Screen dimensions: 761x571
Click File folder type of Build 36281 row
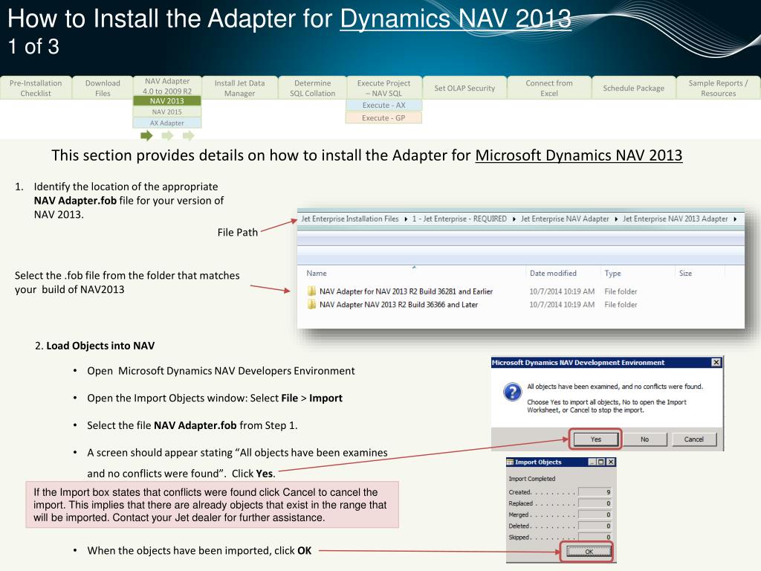(x=621, y=291)
